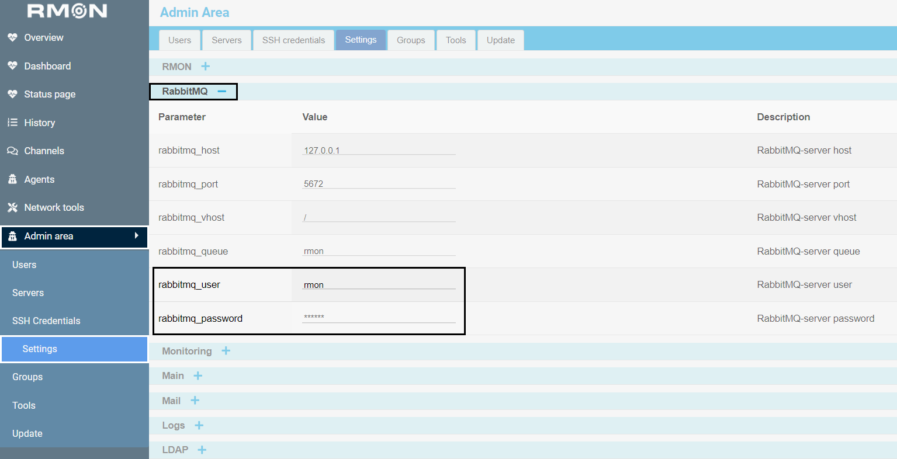The width and height of the screenshot is (897, 459).
Task: Click the Dashboard heartbeat icon in sidebar
Action: pos(12,66)
